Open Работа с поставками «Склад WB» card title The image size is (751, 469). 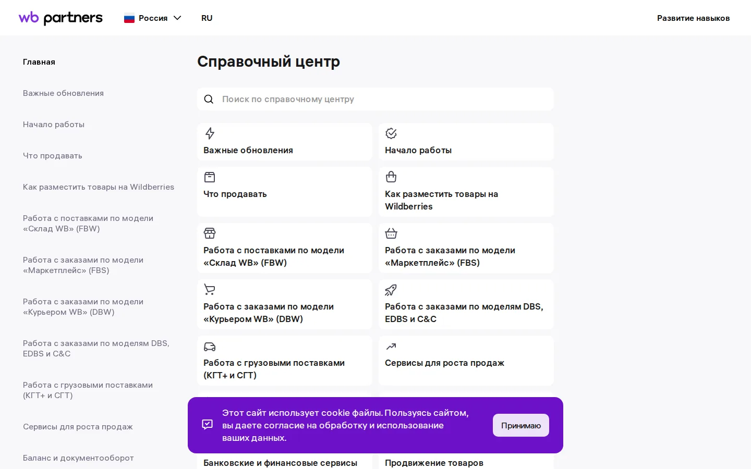tap(274, 256)
